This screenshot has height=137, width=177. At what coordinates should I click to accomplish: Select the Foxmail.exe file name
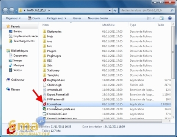click(54, 104)
